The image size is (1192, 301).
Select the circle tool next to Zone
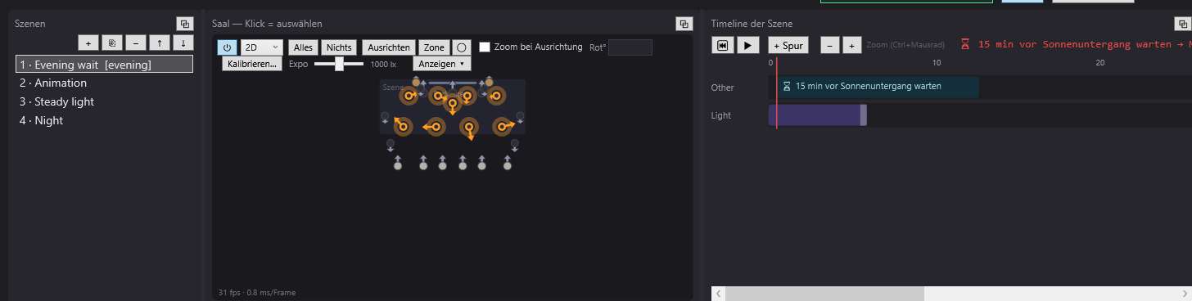tap(462, 47)
